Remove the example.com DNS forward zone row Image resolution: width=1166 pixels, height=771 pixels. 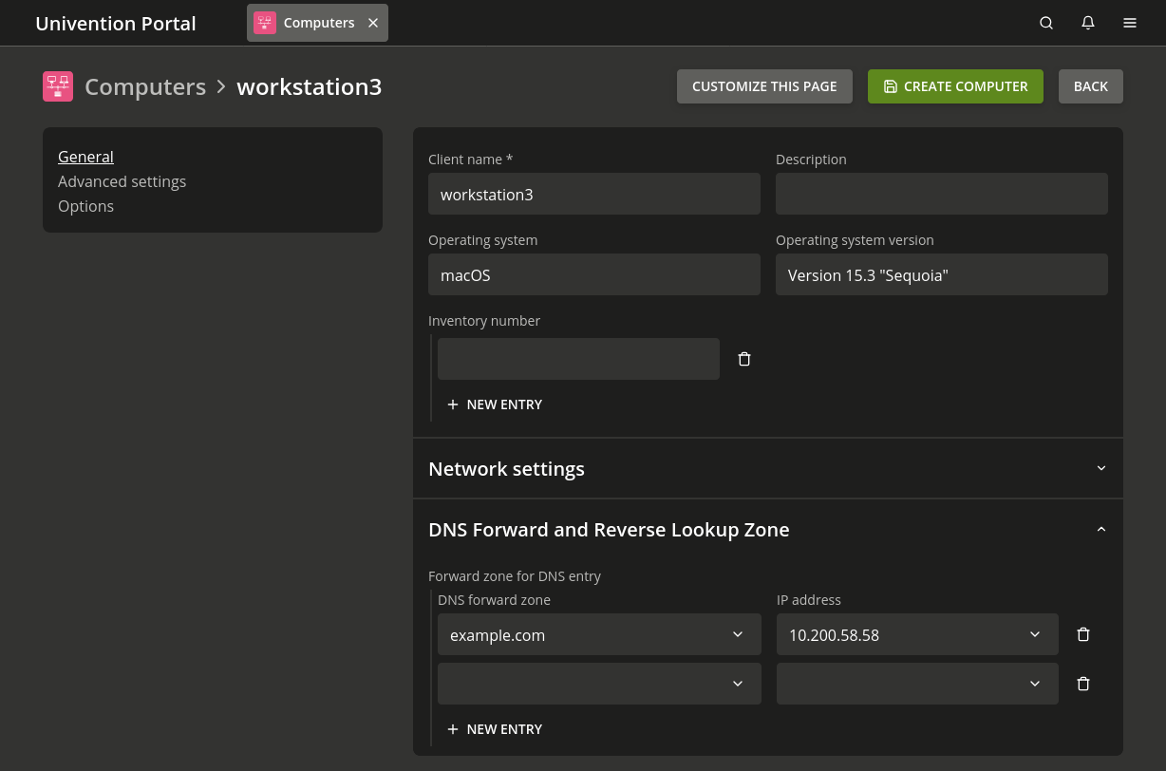pyautogui.click(x=1083, y=634)
